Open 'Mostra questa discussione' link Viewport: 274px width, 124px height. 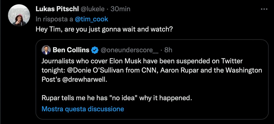[x=83, y=109]
